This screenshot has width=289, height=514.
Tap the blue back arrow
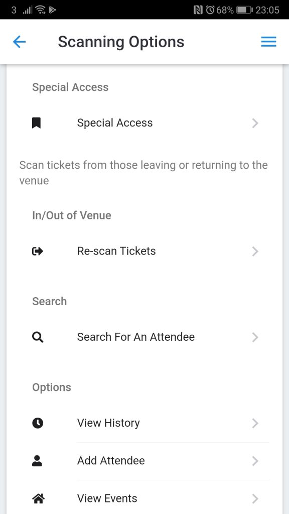(19, 42)
